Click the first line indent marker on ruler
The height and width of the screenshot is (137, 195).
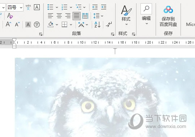14,40
